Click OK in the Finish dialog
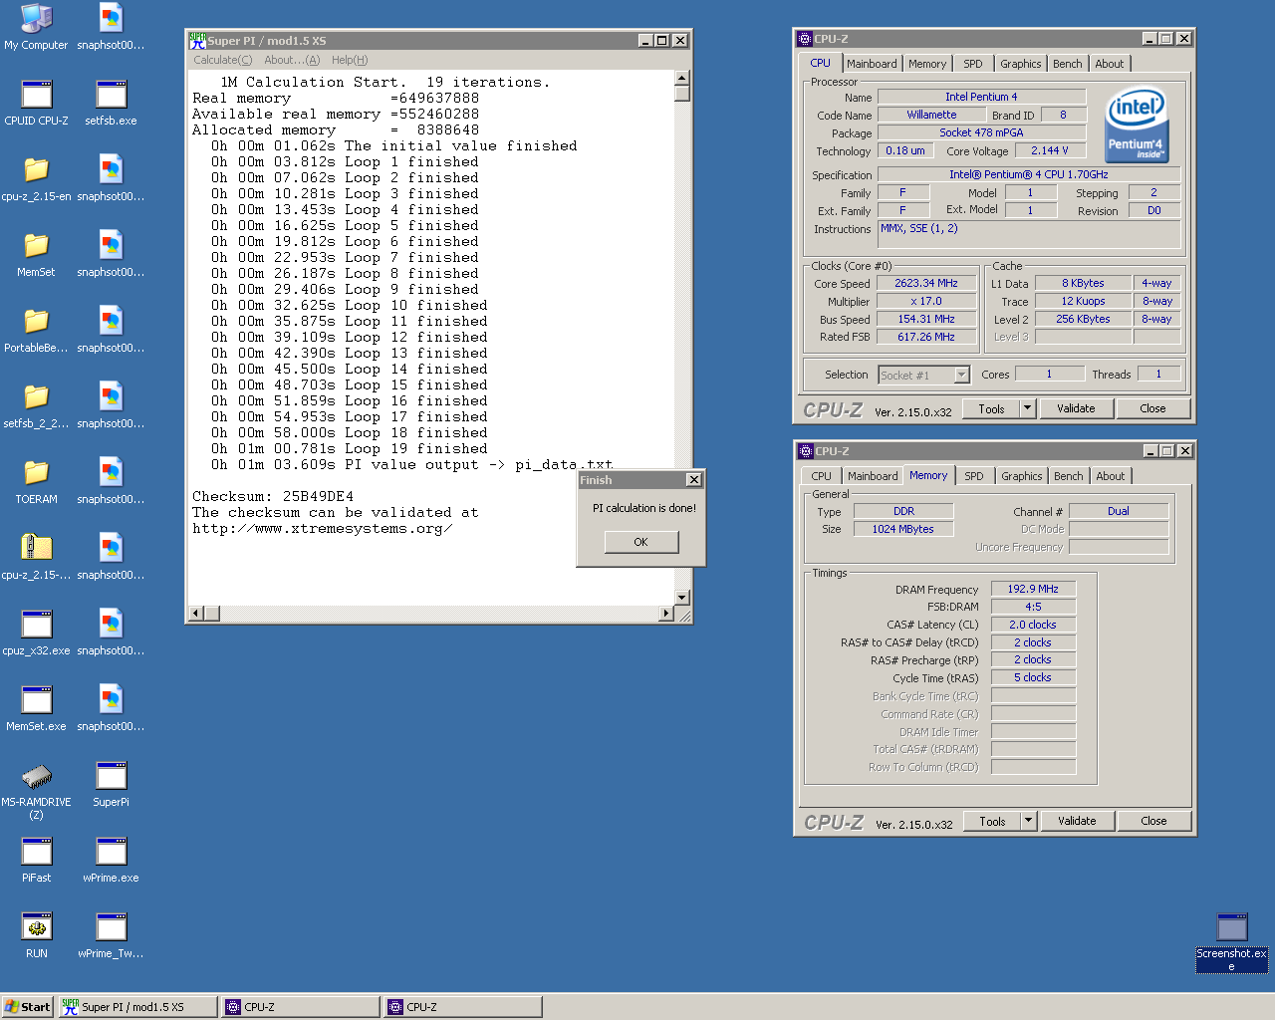This screenshot has height=1020, width=1275. (x=640, y=542)
